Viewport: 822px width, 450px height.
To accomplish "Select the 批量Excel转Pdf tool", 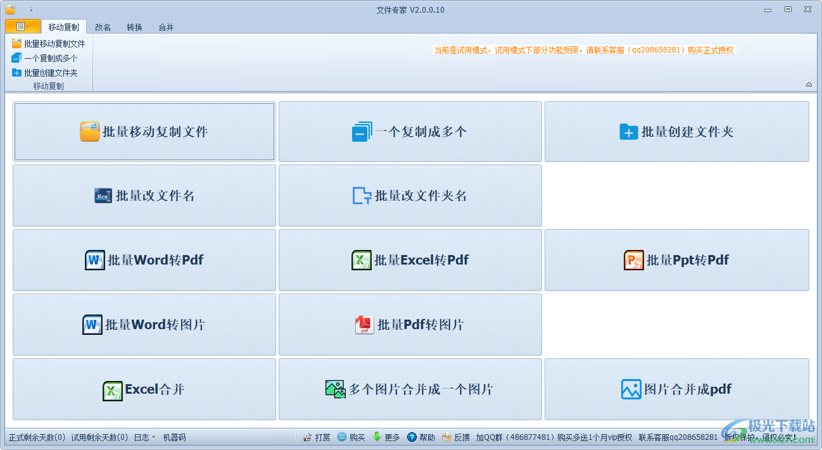I will [x=410, y=259].
